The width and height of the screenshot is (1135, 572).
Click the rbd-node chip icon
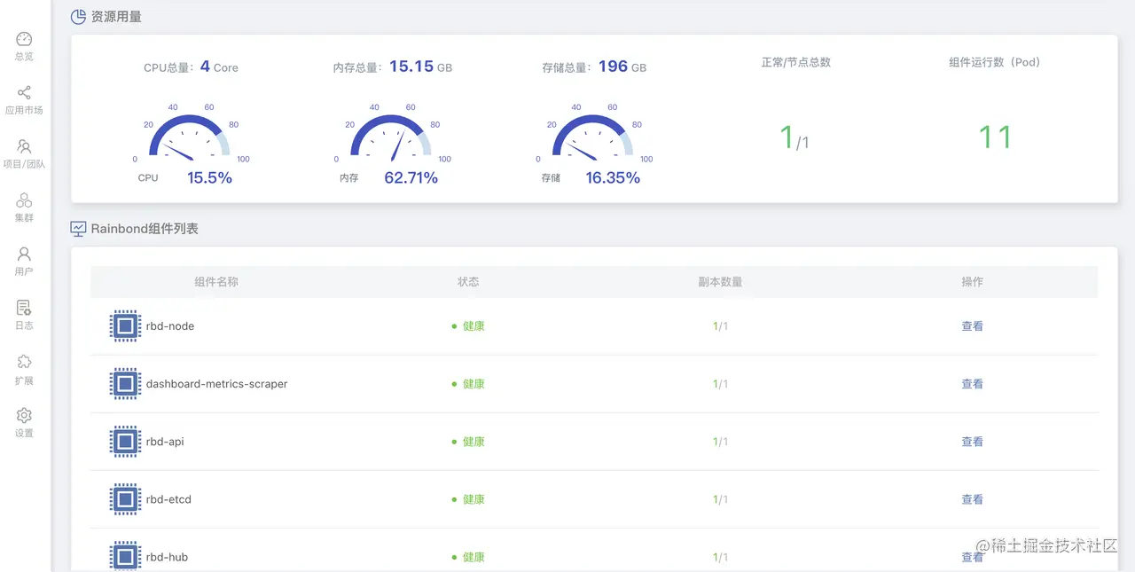tap(125, 326)
